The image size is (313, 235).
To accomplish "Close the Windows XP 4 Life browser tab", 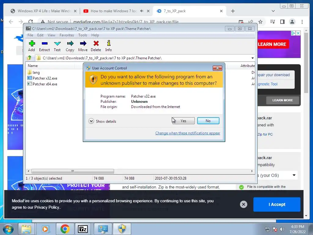I will click(x=75, y=11).
